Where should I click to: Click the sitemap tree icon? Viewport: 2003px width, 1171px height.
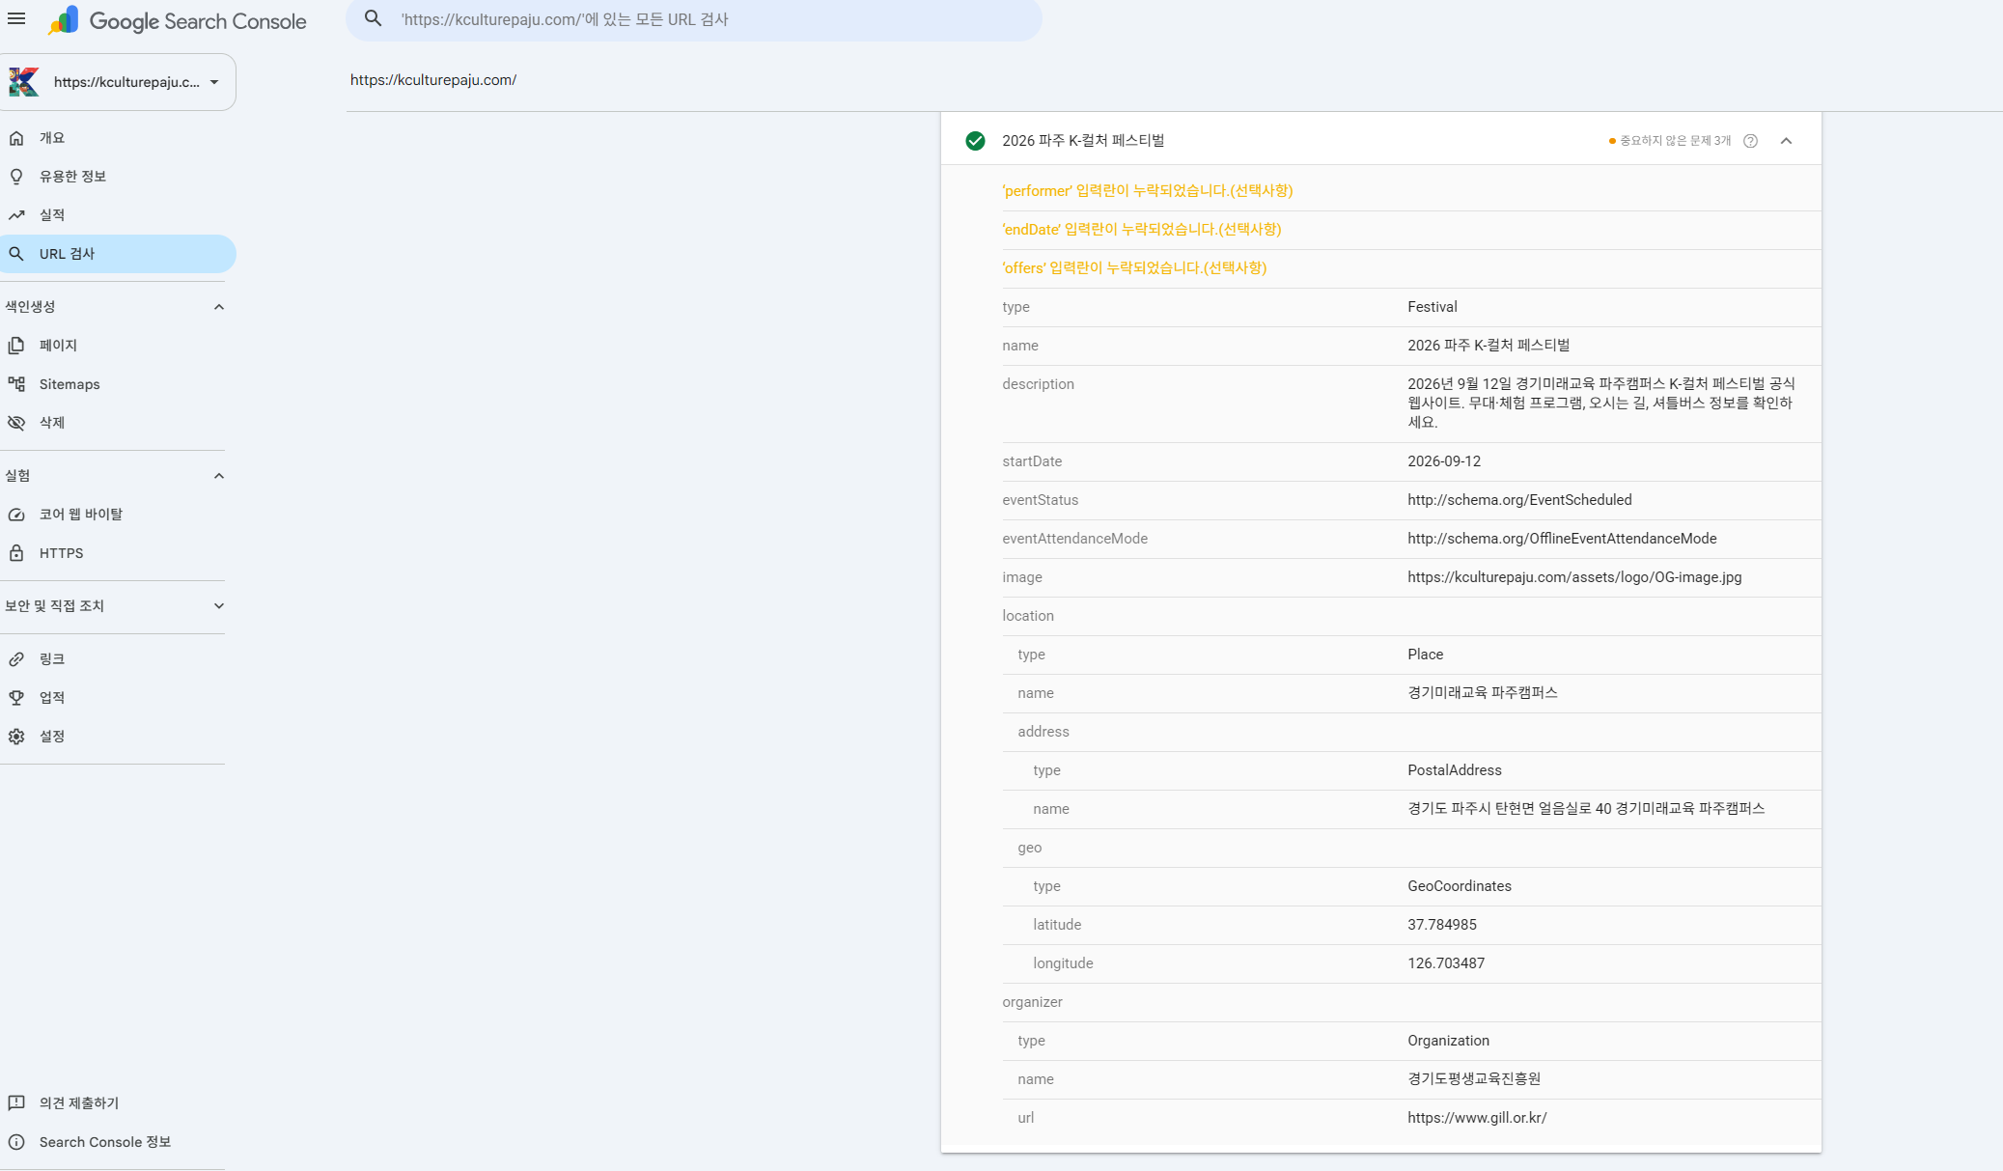(16, 384)
